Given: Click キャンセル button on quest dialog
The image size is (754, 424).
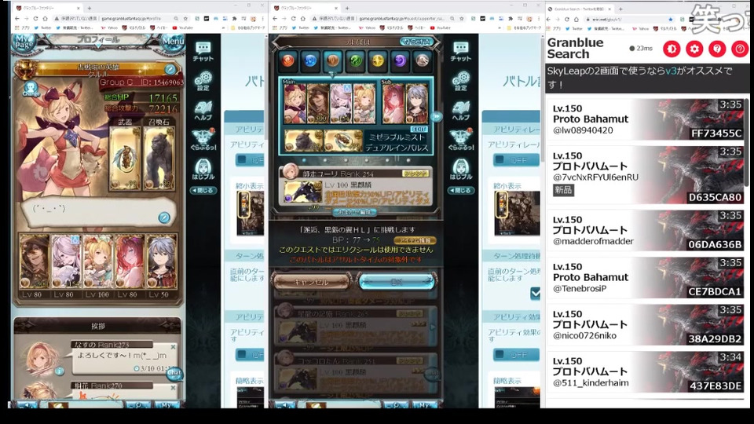Looking at the screenshot, I should tap(311, 282).
